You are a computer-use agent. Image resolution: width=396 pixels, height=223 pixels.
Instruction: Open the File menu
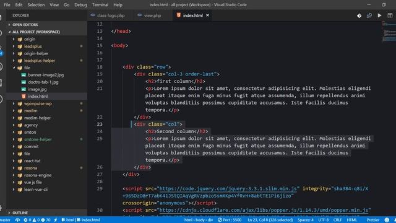(7, 5)
